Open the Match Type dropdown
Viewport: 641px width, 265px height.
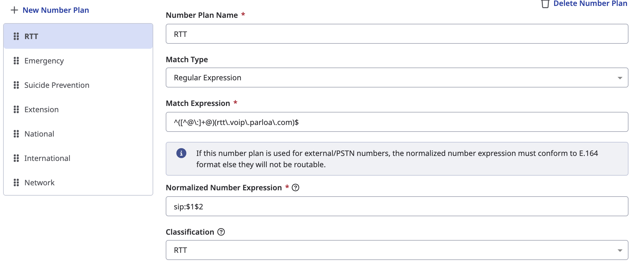[x=396, y=77]
